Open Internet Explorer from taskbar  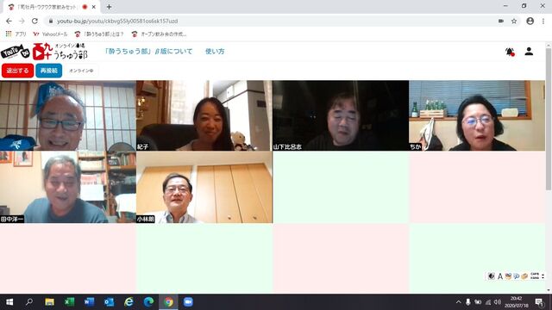click(x=129, y=302)
